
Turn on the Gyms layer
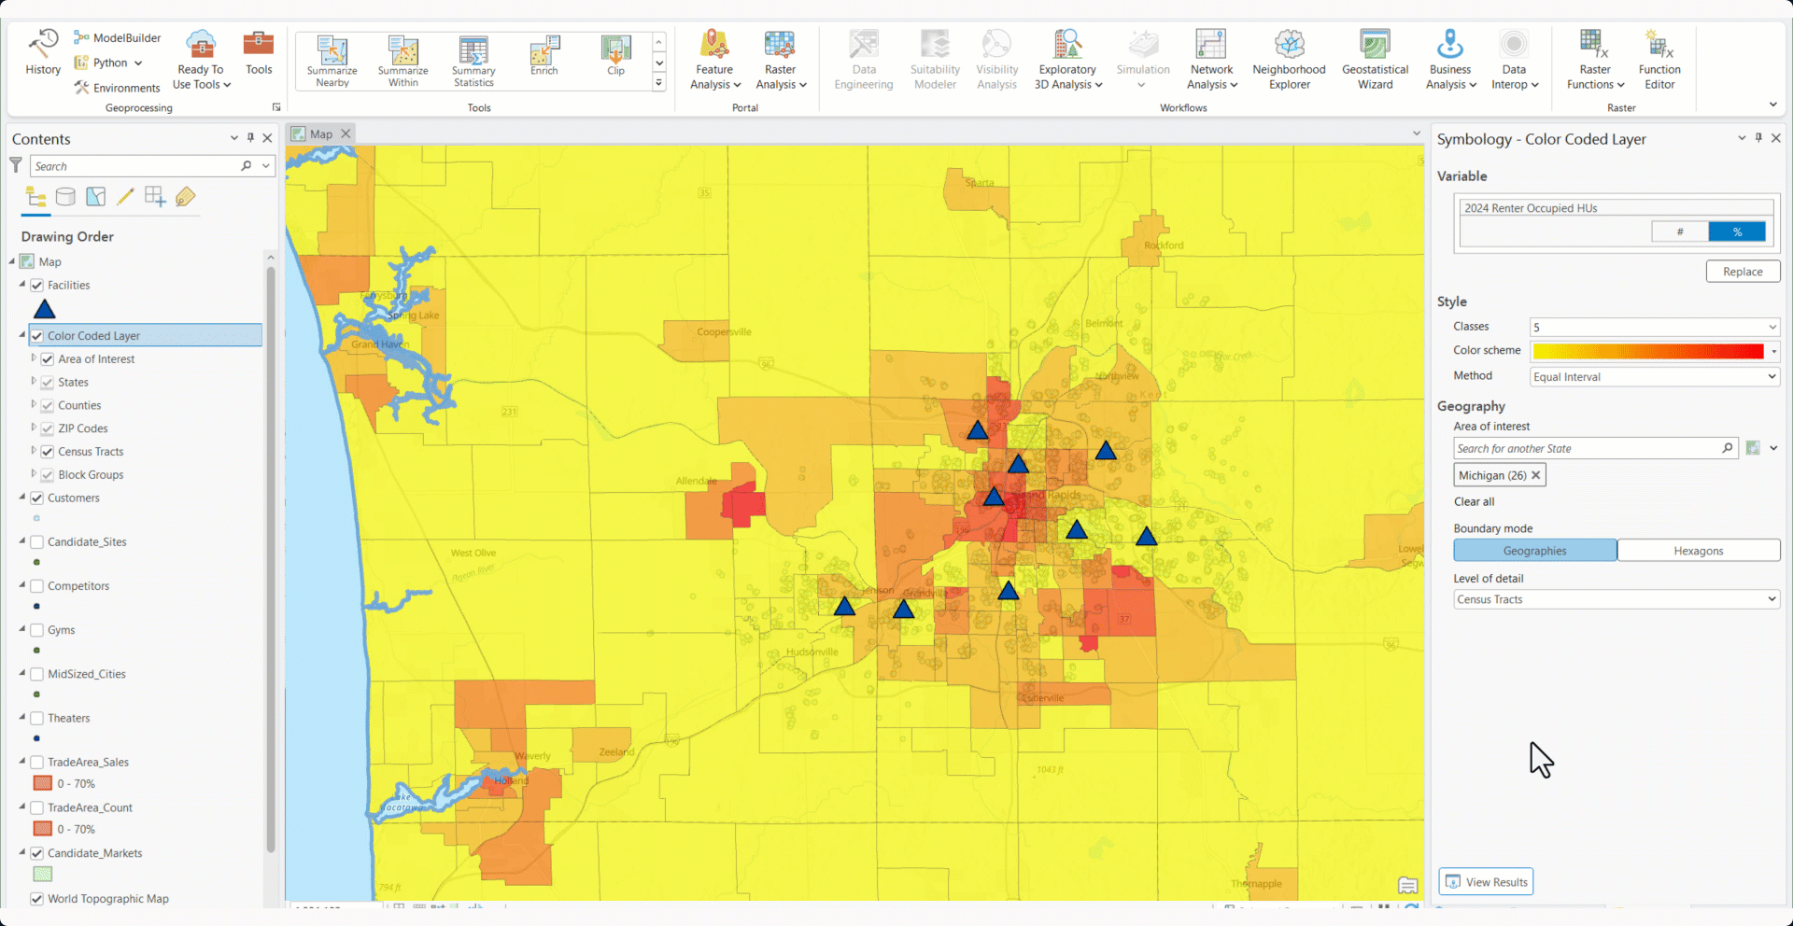tap(37, 630)
